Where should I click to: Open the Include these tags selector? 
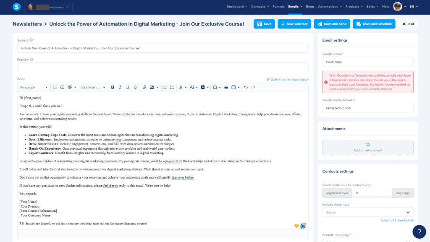[x=367, y=212]
